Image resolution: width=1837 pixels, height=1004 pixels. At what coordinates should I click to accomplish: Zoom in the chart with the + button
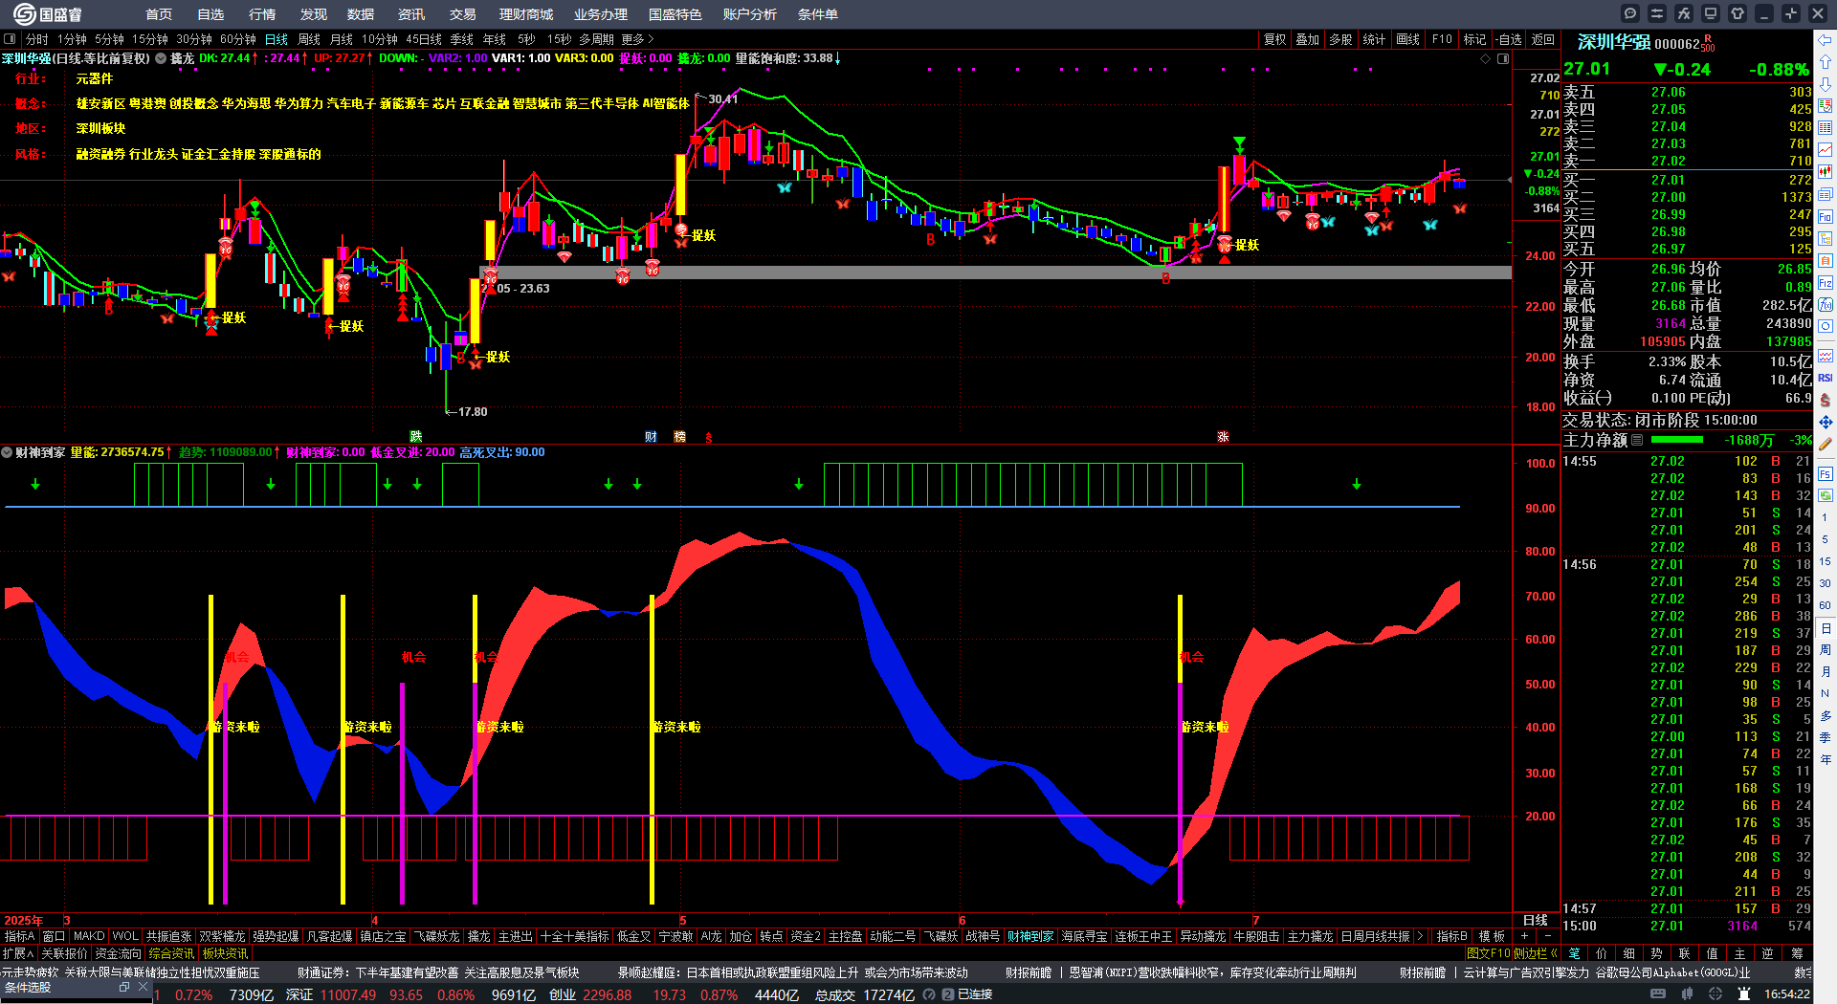1524,936
